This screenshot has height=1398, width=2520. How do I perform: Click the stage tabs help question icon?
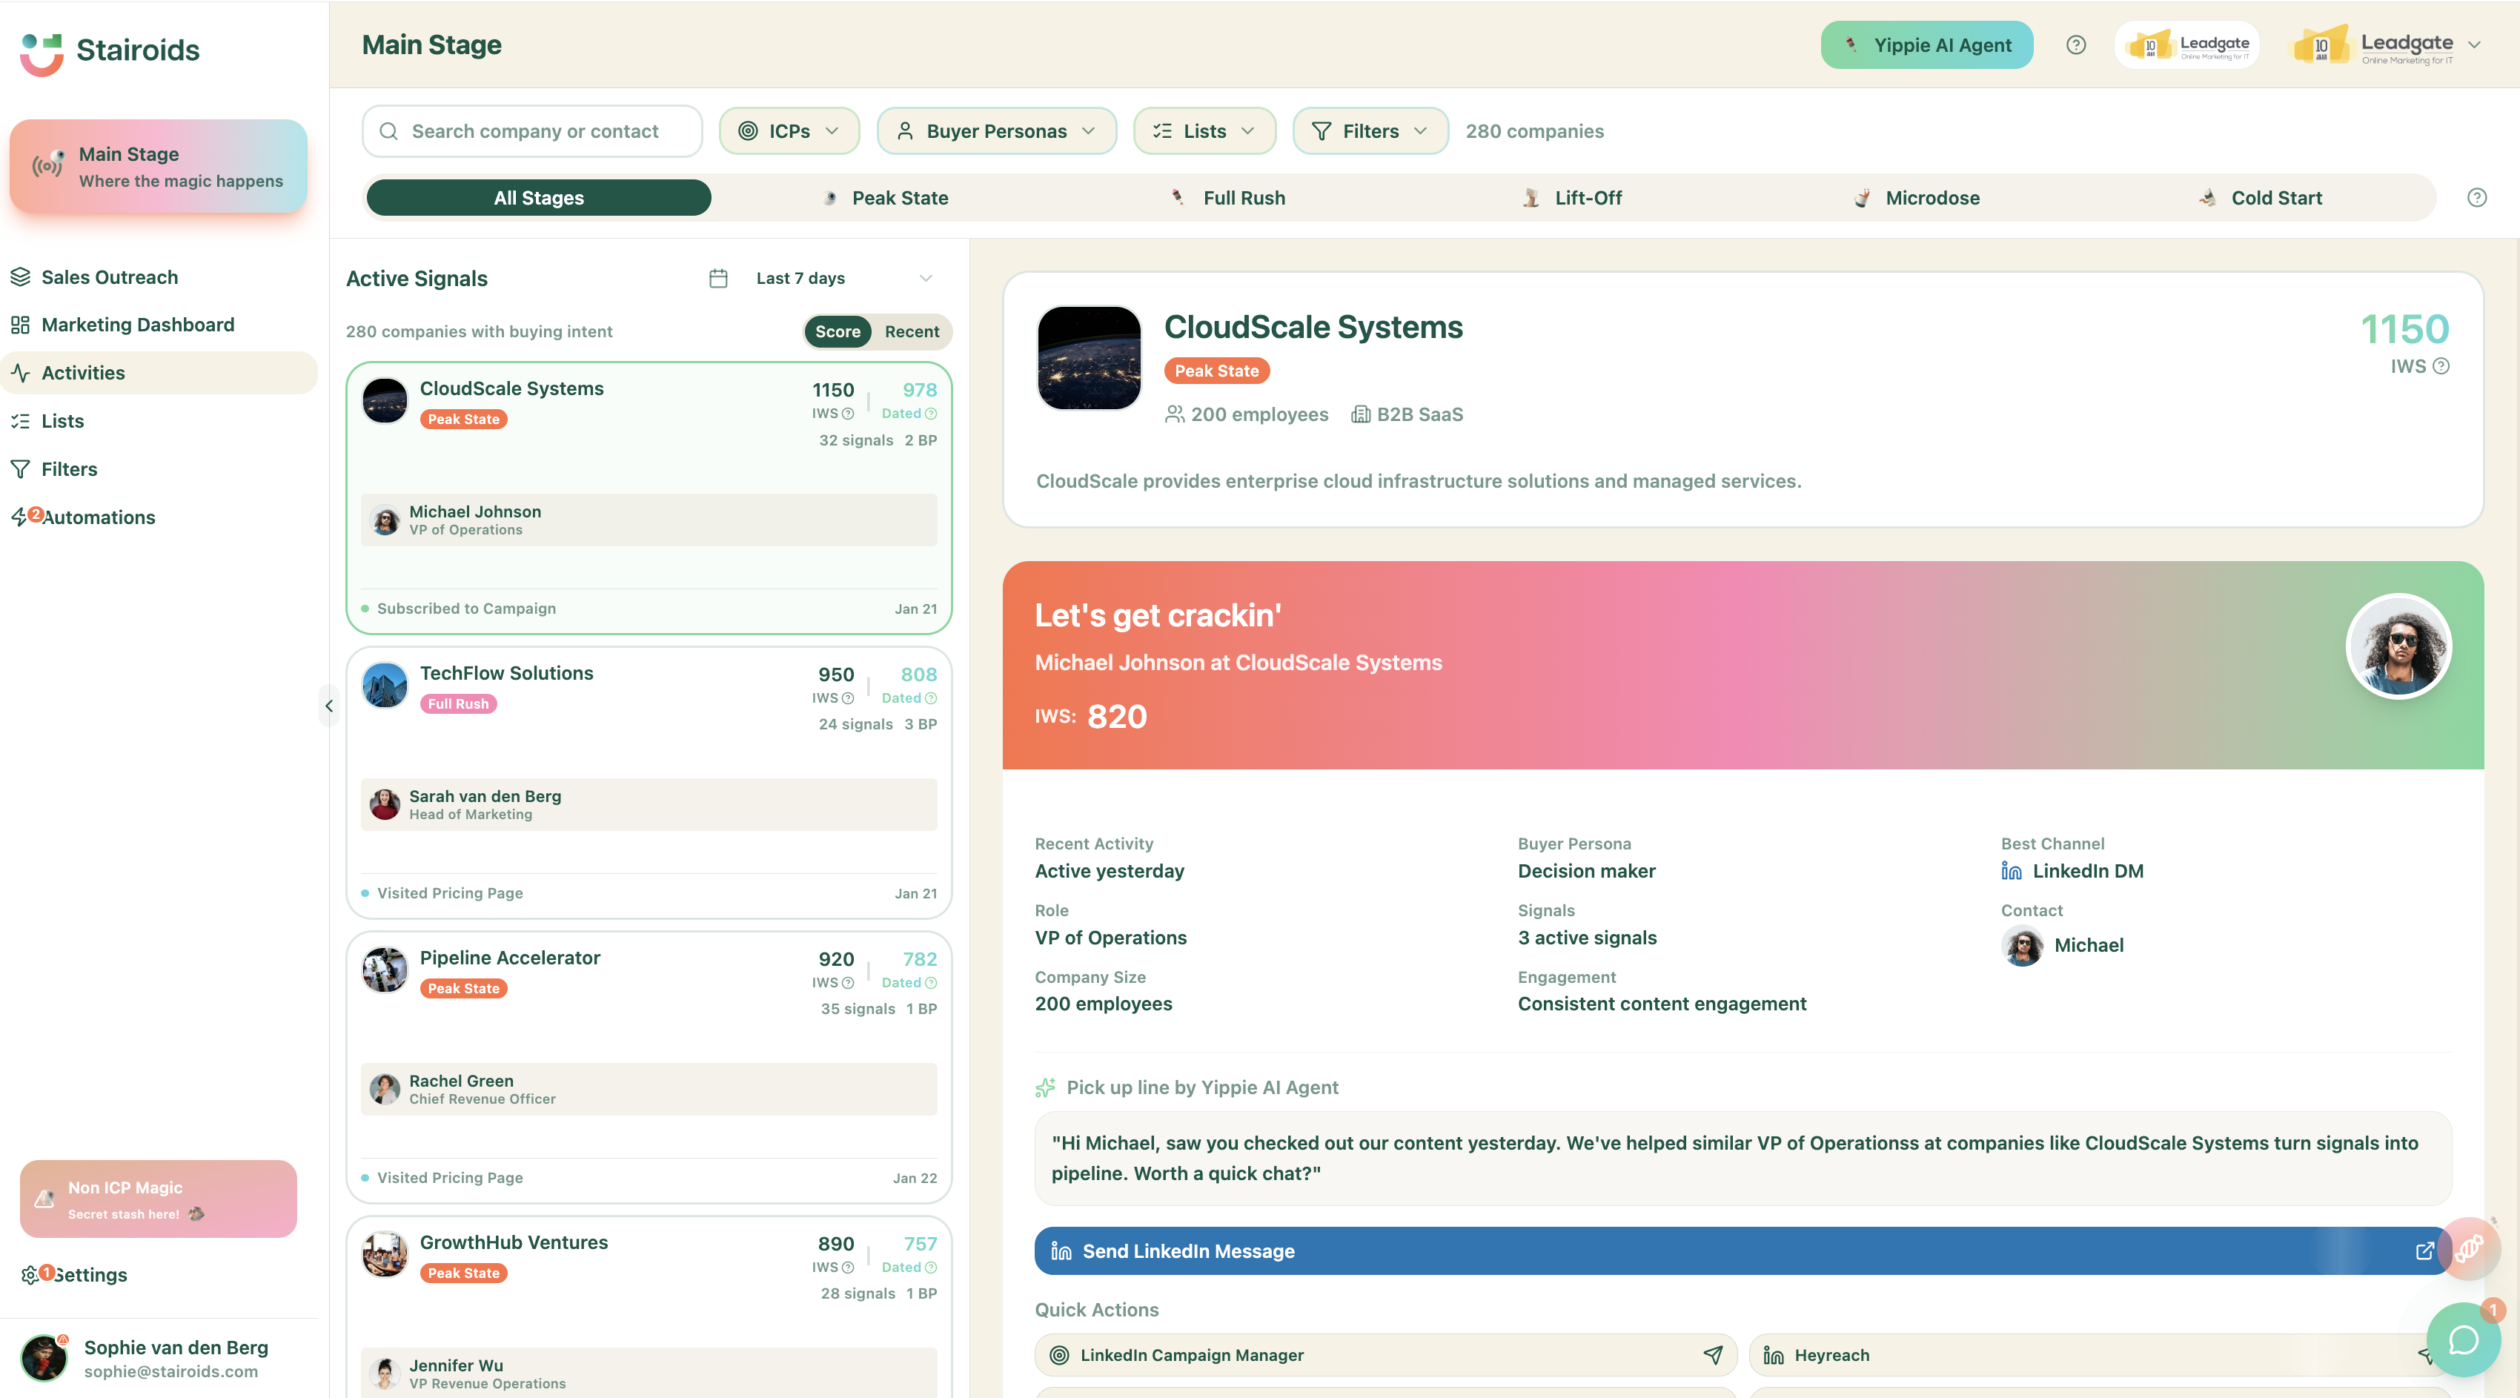coord(2476,198)
